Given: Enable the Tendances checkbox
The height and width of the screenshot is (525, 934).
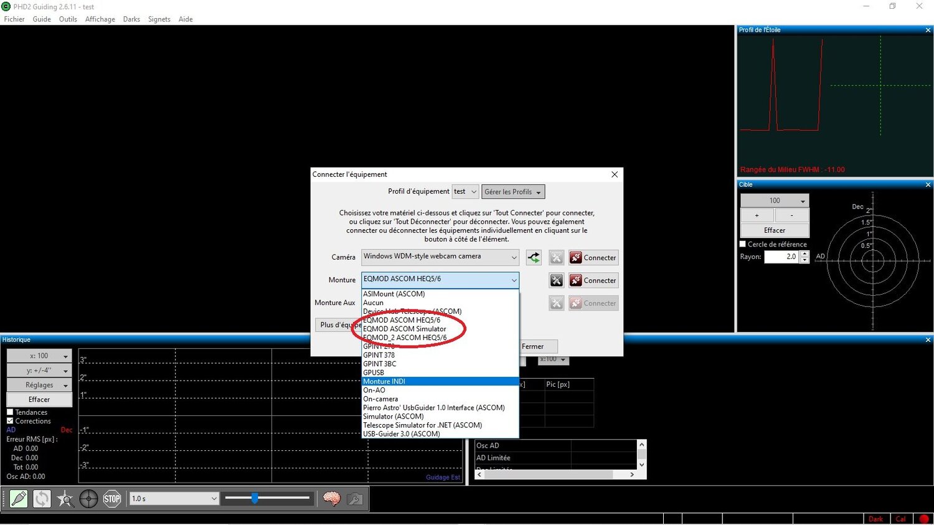Looking at the screenshot, I should pos(10,412).
